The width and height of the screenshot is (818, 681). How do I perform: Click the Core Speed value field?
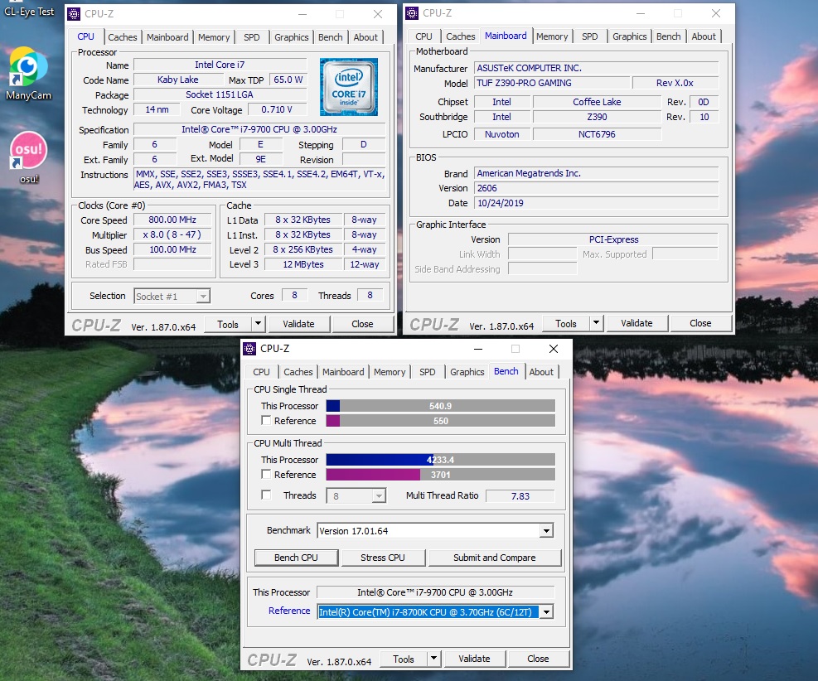coord(172,220)
